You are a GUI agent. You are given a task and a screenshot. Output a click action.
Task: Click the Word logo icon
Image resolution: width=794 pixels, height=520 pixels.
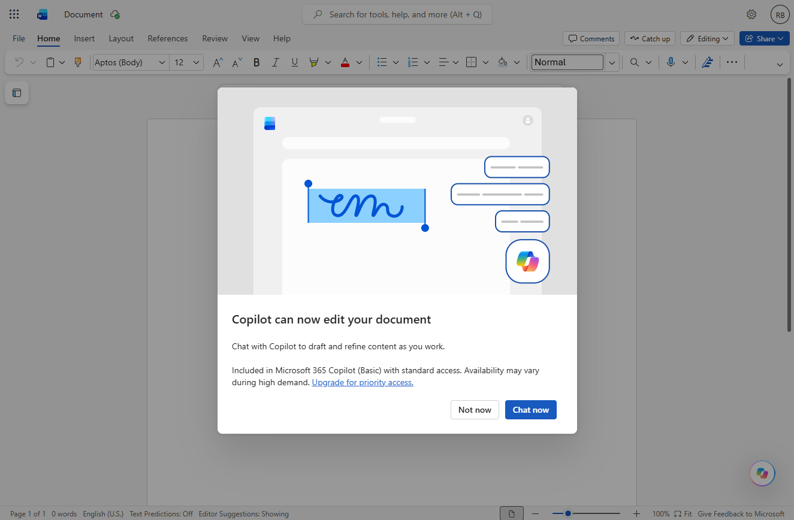pos(42,14)
